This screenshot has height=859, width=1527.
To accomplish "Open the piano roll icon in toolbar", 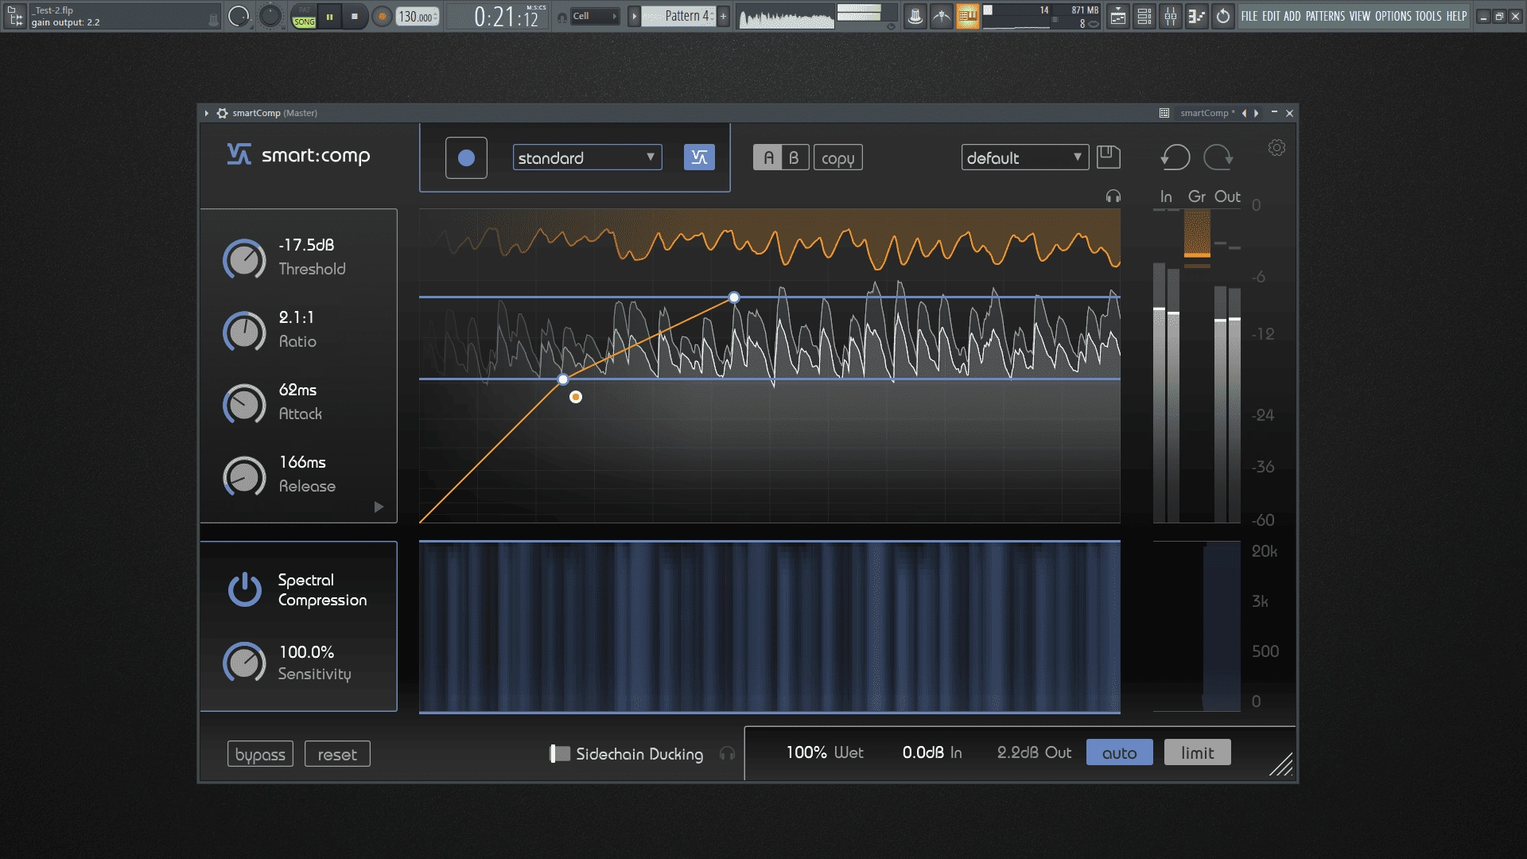I will (x=1197, y=16).
